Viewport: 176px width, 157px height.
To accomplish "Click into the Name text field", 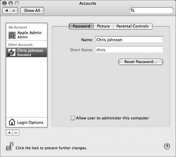I will (129, 40).
